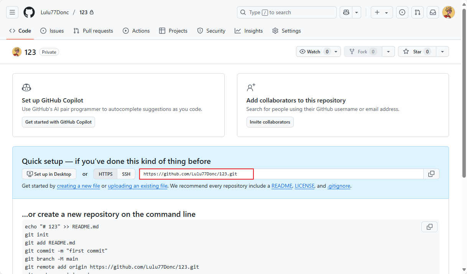Open the README link
Screen dimensions: 467x274
(282, 186)
